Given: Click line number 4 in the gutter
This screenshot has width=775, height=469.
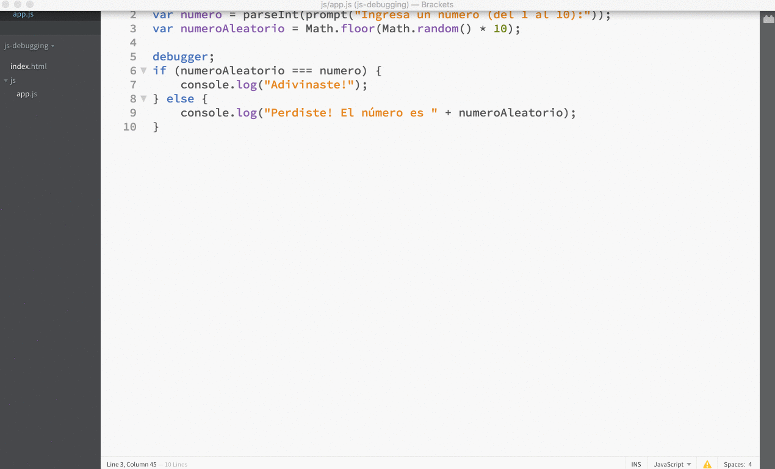Looking at the screenshot, I should click(x=133, y=43).
